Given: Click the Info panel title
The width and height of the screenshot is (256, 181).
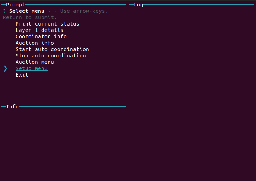Looking at the screenshot, I should point(12,107).
